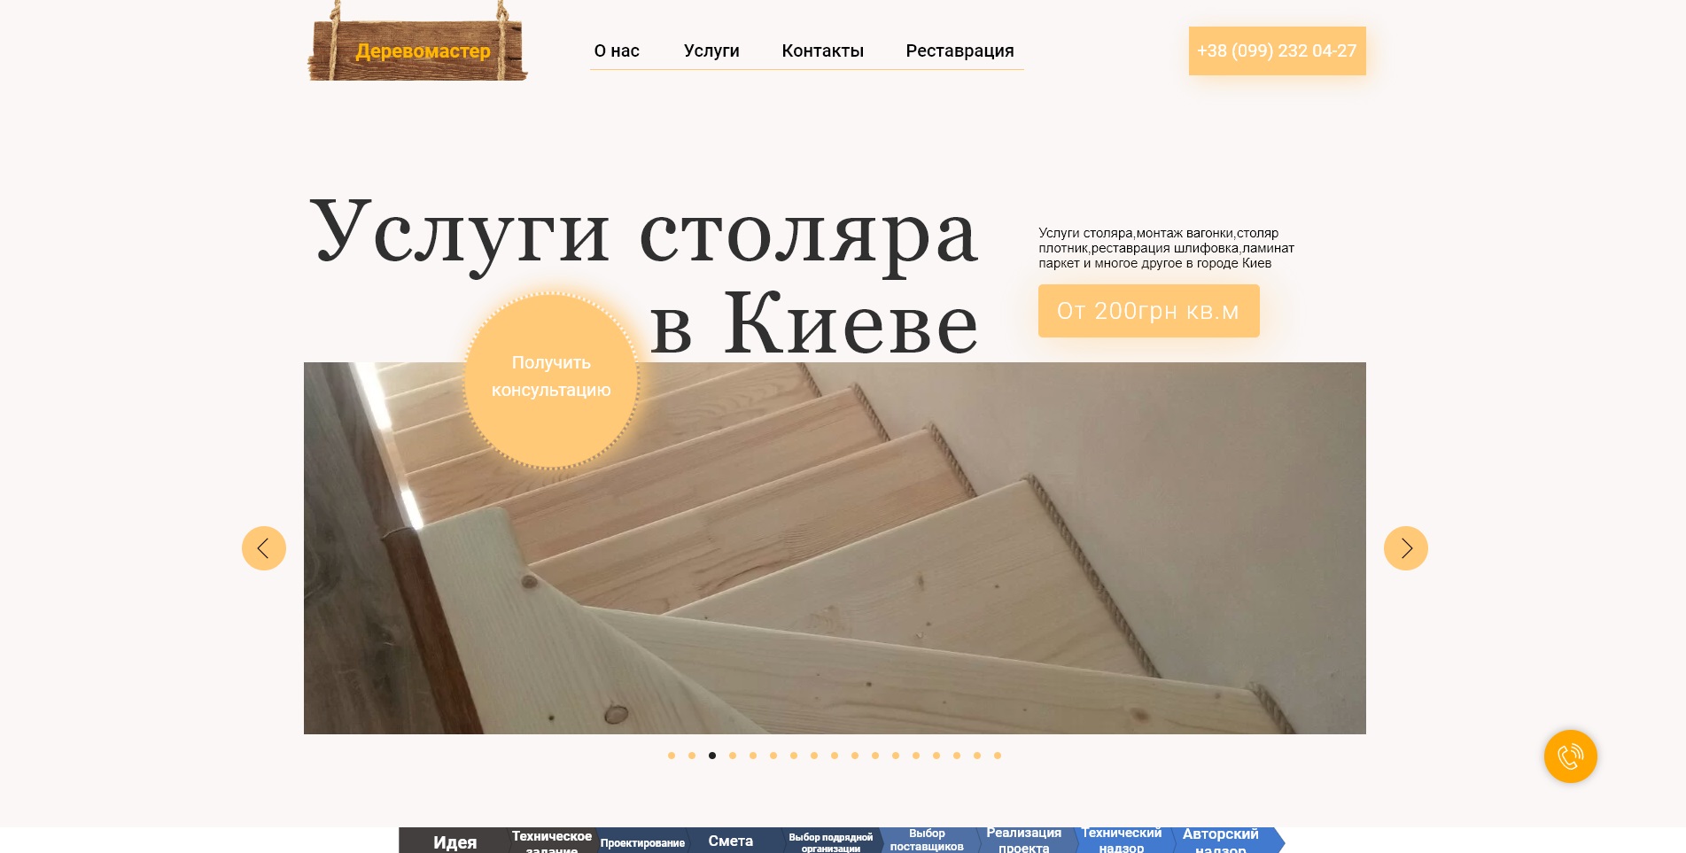Click the От 200грн кв.м button
This screenshot has height=853, width=1686.
1148,311
